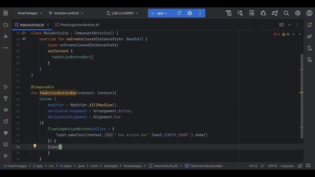Open Notifications panel bell icon
Screen dimensions: 315x177
310,25
